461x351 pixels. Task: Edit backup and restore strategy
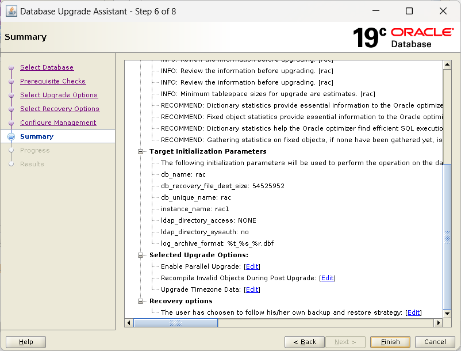(x=413, y=312)
